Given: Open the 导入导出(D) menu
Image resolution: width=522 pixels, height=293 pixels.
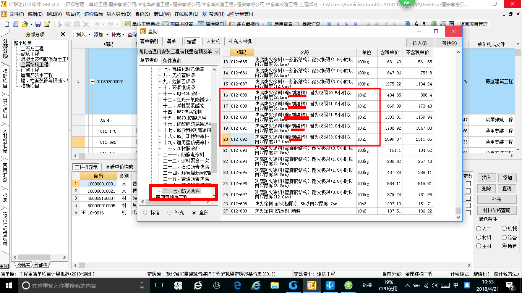Looking at the screenshot, I should (119, 14).
